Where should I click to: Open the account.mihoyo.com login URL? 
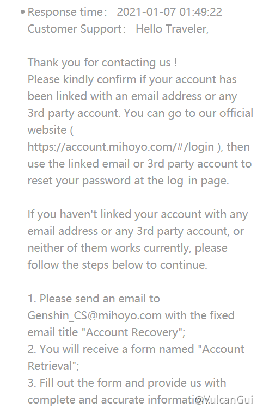click(121, 147)
